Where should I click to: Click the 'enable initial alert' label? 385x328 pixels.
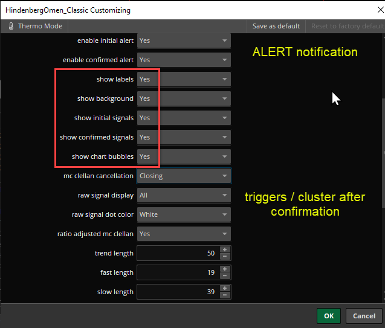[x=106, y=40]
